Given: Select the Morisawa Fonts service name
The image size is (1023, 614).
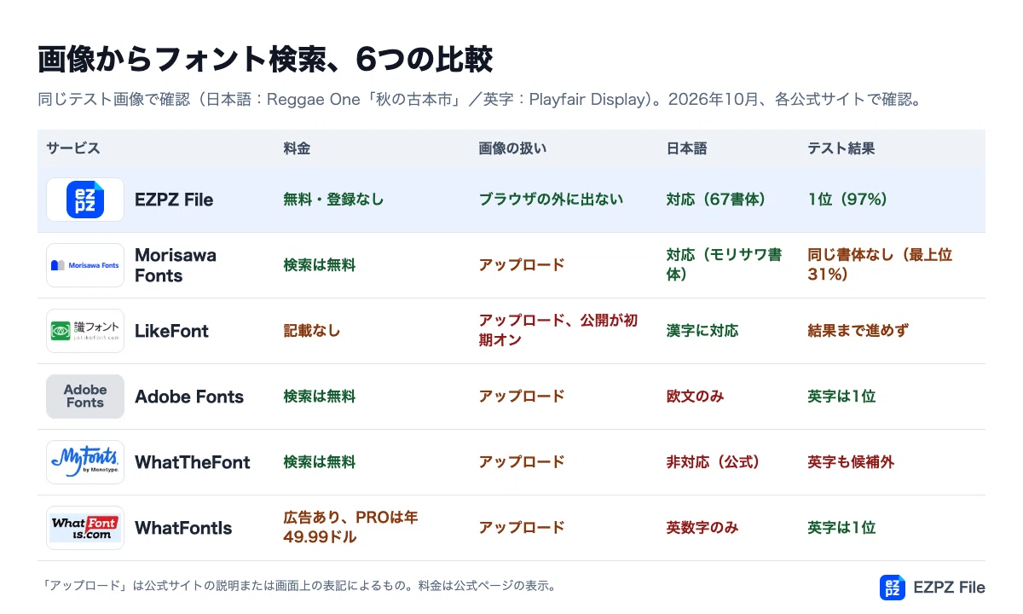Looking at the screenshot, I should [x=176, y=265].
